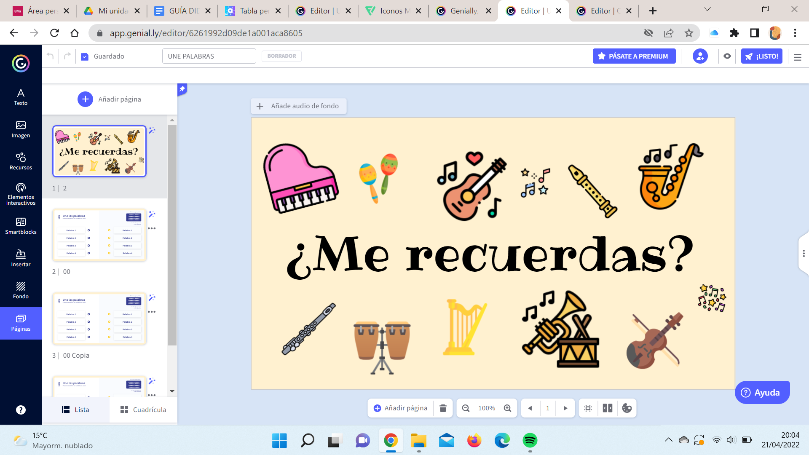Click the Insertar sidebar icon

pyautogui.click(x=21, y=258)
